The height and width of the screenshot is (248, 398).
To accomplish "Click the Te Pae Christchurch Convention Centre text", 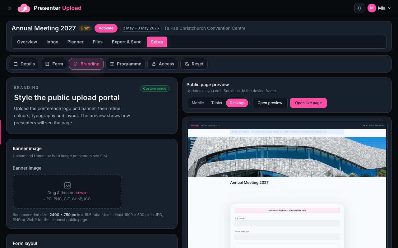I will coord(205,28).
